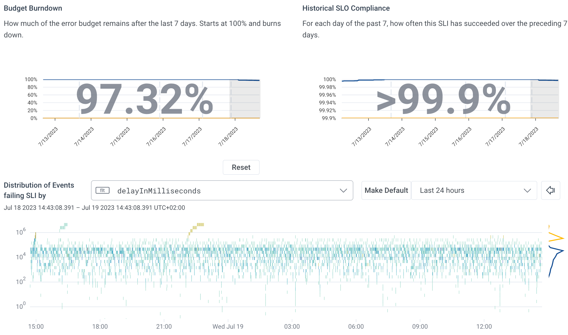Click the shaded region on Budget Burndown chart
The height and width of the screenshot is (335, 568).
click(245, 99)
